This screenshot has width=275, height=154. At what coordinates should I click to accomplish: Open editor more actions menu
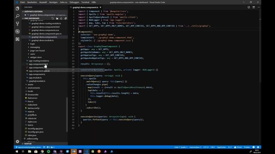259,7
